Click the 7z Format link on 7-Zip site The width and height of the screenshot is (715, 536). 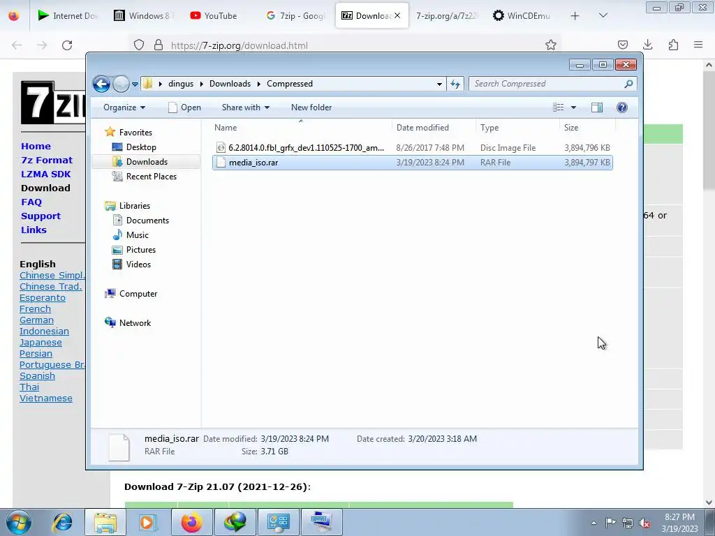pyautogui.click(x=47, y=161)
